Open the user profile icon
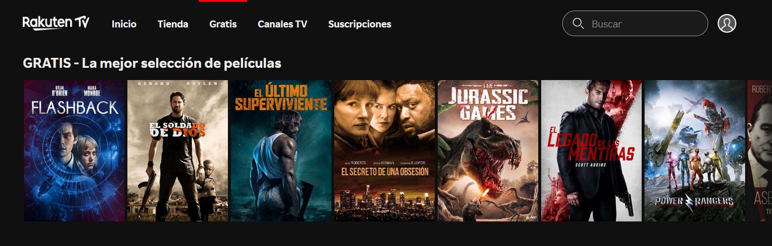This screenshot has width=772, height=246. pos(726,23)
